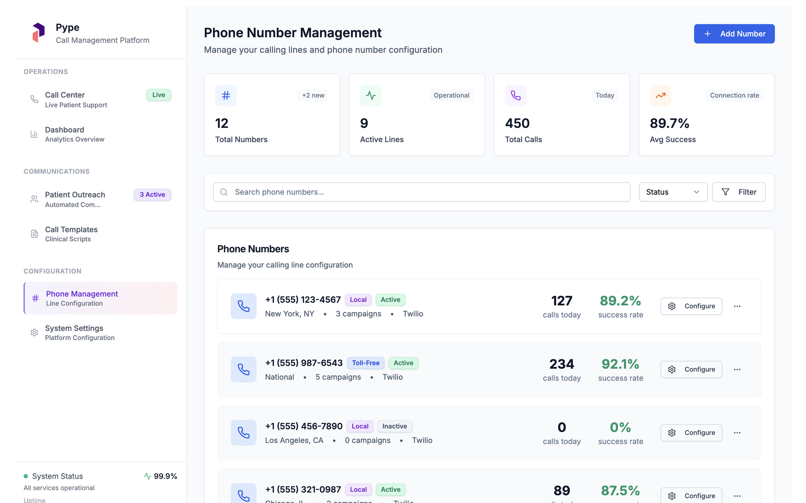The image size is (806, 503).
Task: Click the 234 calls today value
Action: pos(562,364)
